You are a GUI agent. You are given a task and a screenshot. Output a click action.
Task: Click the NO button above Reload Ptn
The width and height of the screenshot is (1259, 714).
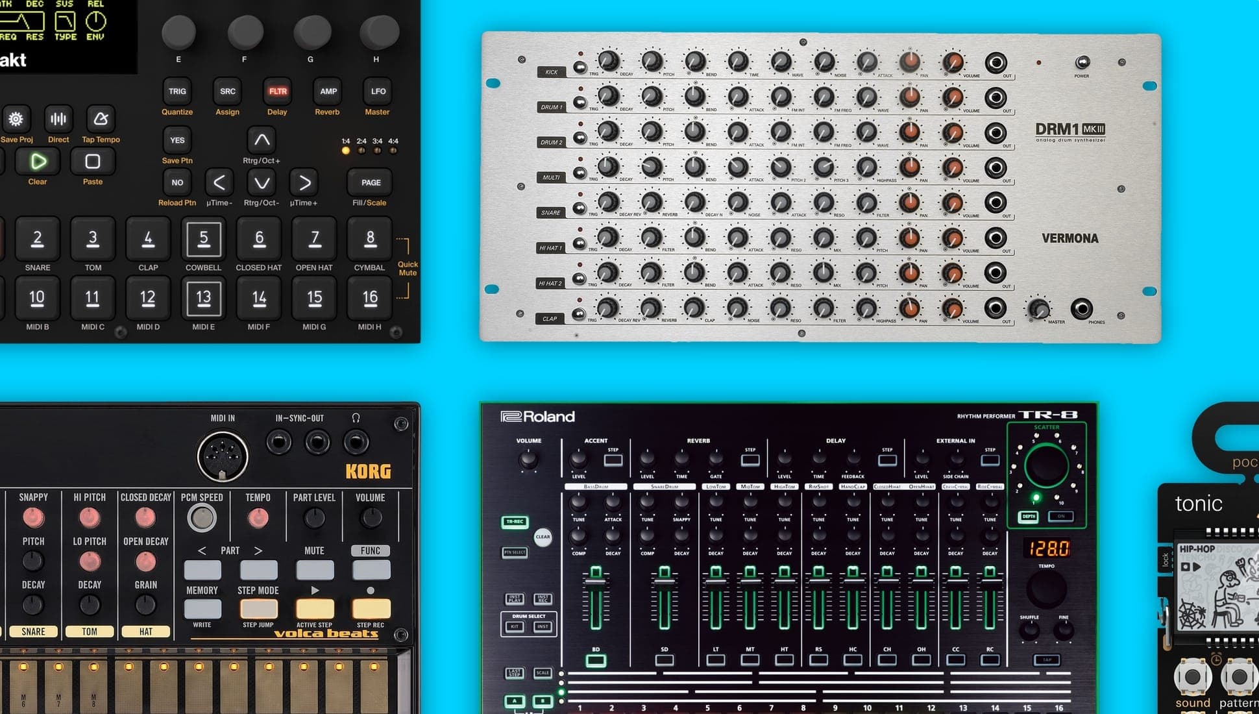(x=177, y=182)
